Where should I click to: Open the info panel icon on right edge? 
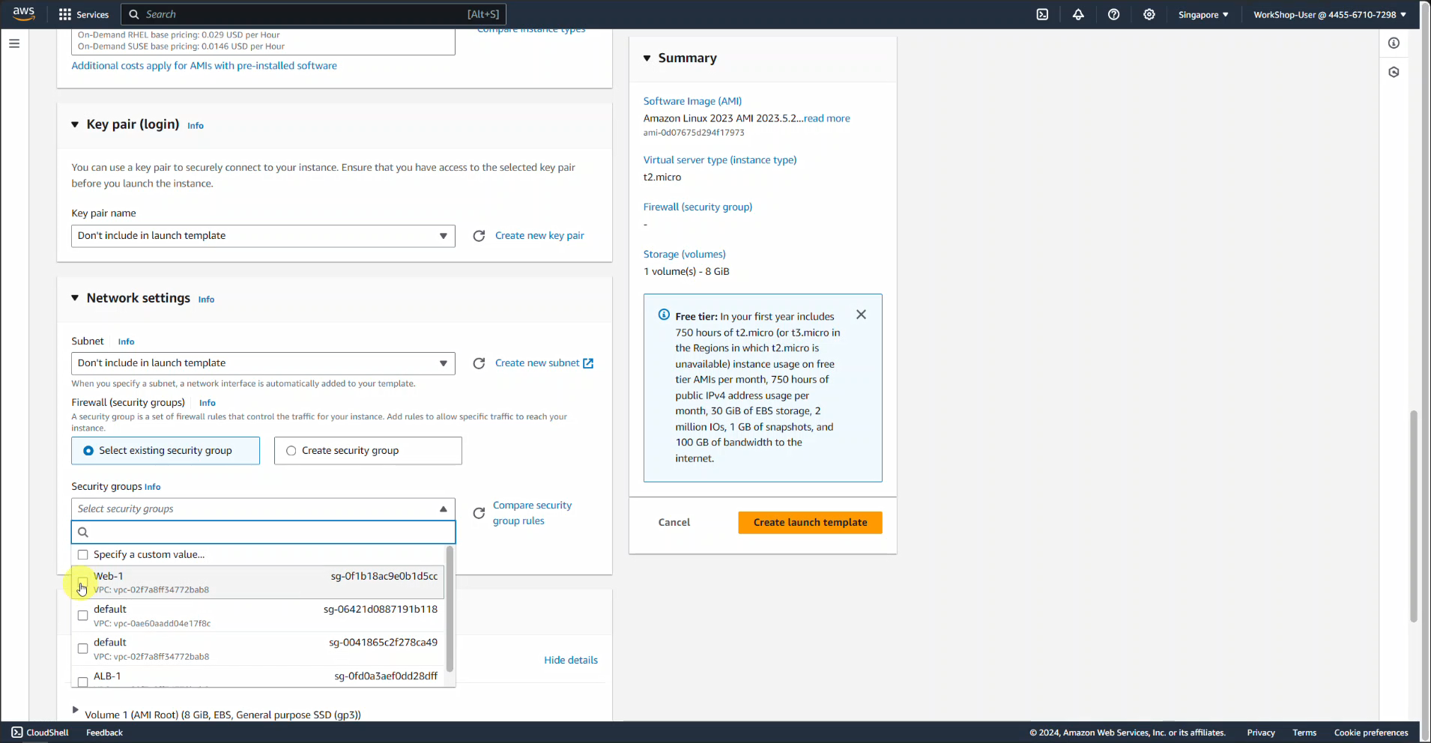(x=1394, y=43)
